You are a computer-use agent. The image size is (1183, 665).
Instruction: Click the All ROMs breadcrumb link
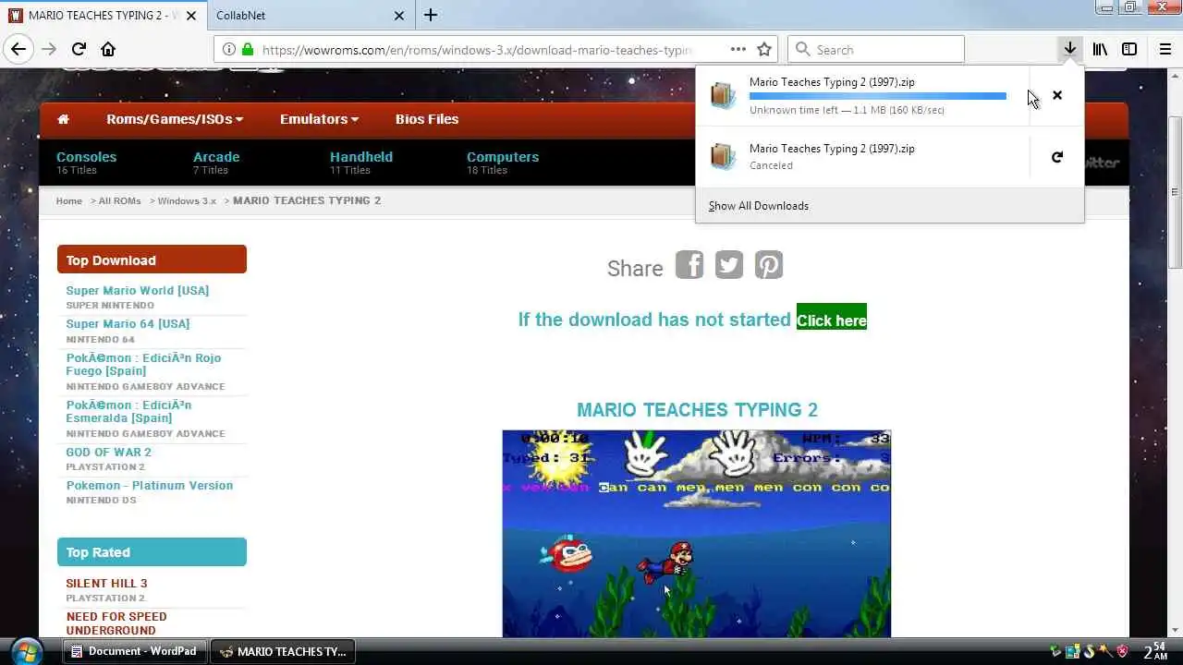coord(120,200)
